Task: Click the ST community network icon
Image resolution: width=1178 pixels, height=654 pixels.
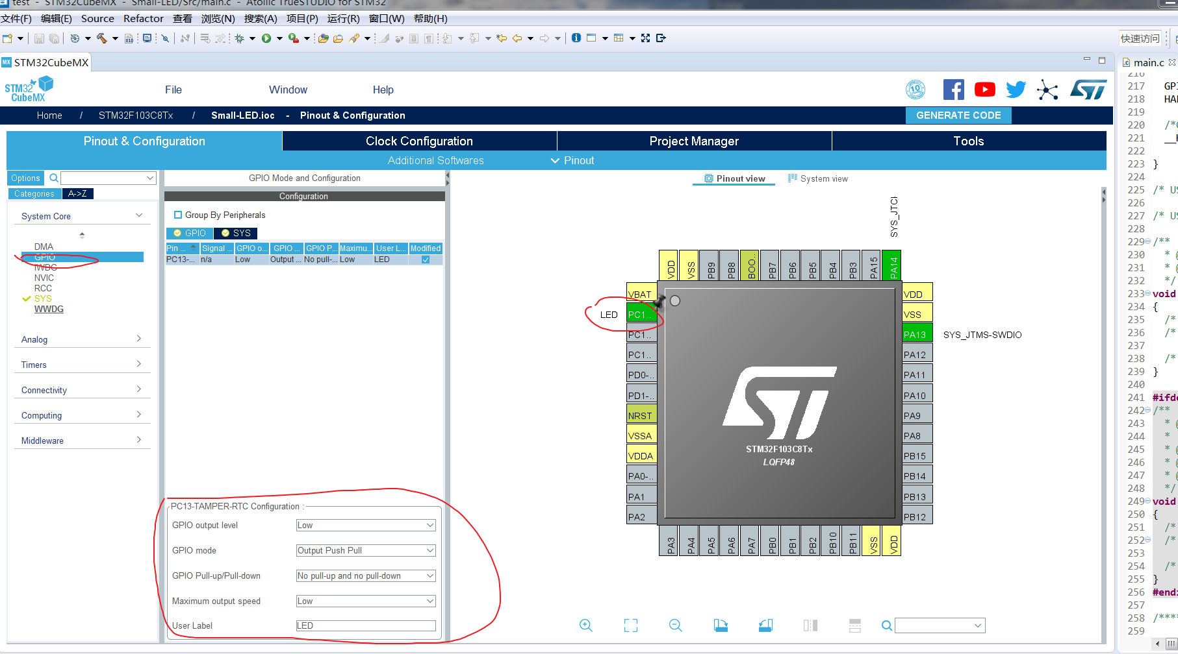Action: [1047, 90]
